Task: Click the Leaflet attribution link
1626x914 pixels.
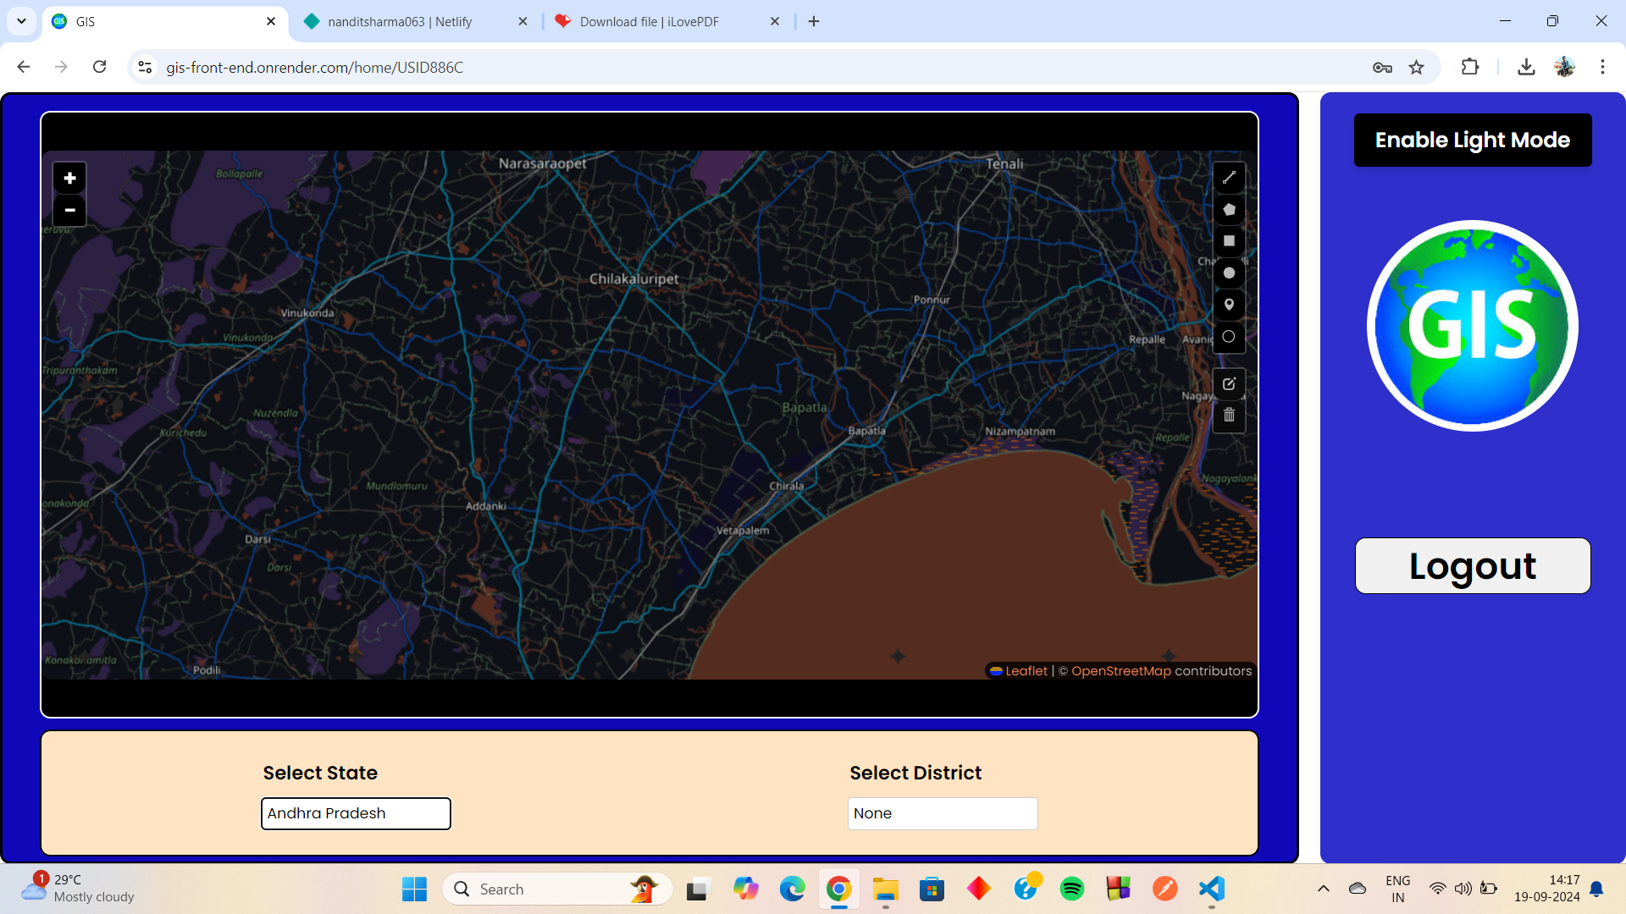Action: 1026,671
